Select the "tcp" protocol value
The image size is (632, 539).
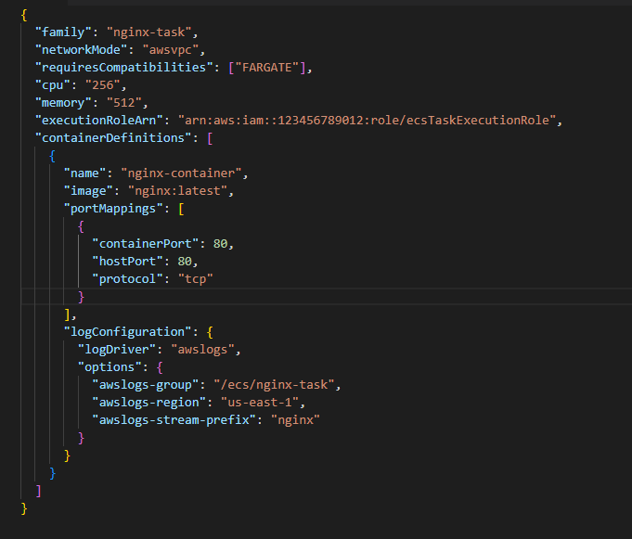pos(195,279)
